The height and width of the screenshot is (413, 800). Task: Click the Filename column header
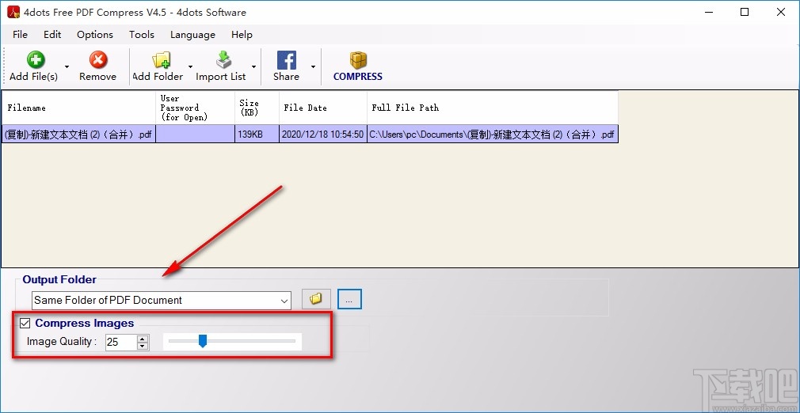click(x=78, y=108)
